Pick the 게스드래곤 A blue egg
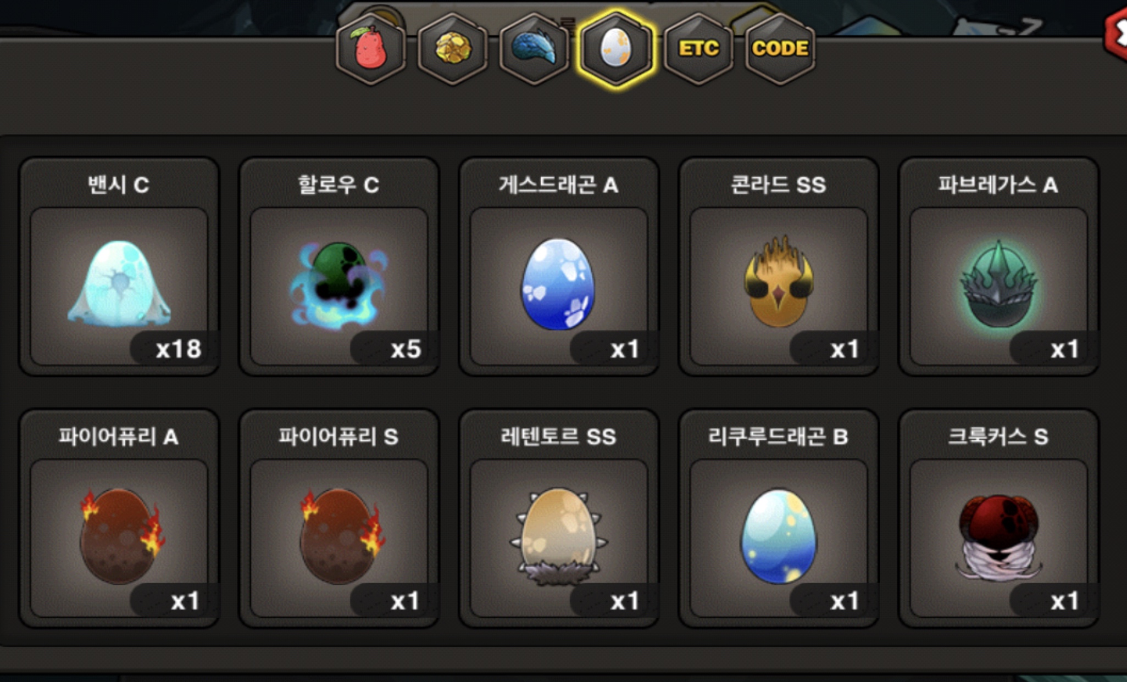The height and width of the screenshot is (682, 1127). point(559,266)
